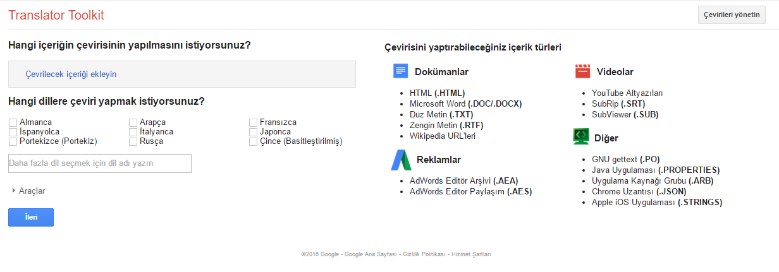Tick the İspanyolca checkbox
The width and height of the screenshot is (779, 272).
click(13, 132)
